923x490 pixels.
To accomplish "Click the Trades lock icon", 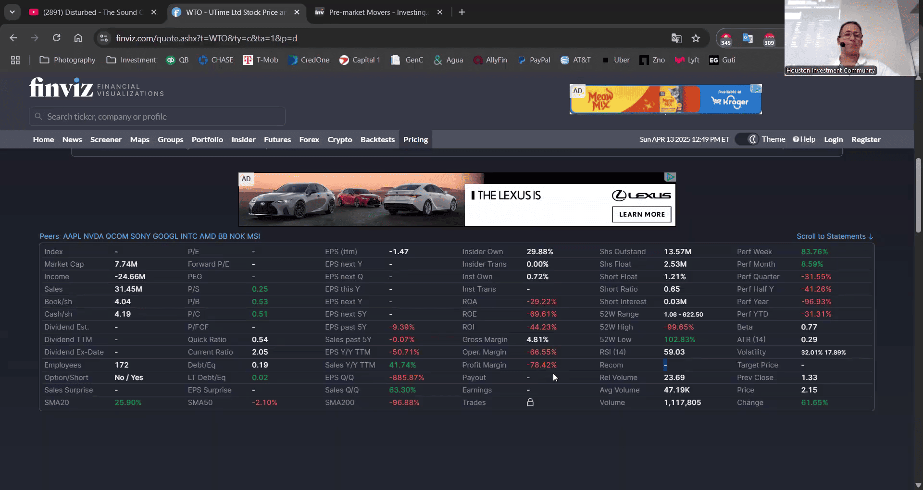I will coord(530,403).
